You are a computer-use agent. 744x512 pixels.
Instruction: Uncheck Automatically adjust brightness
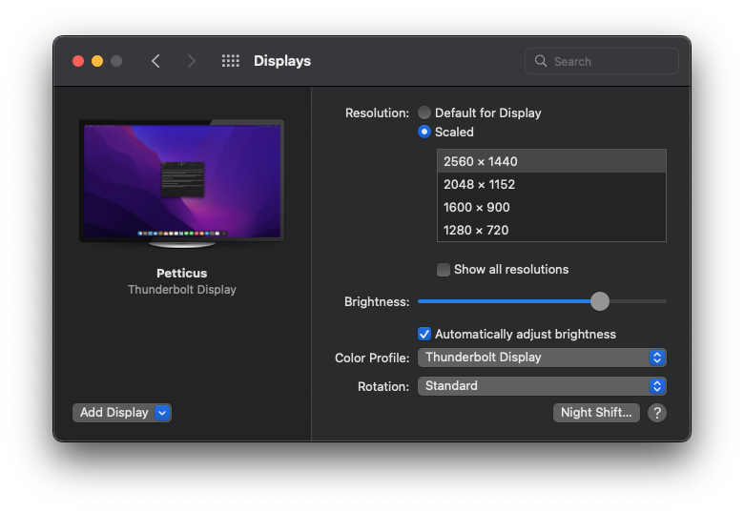point(424,335)
